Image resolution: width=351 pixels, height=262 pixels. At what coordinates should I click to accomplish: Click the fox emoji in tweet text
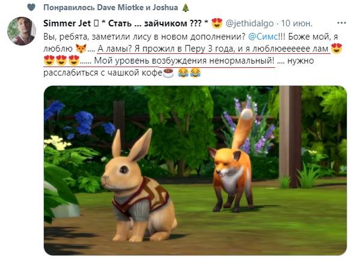pos(81,49)
